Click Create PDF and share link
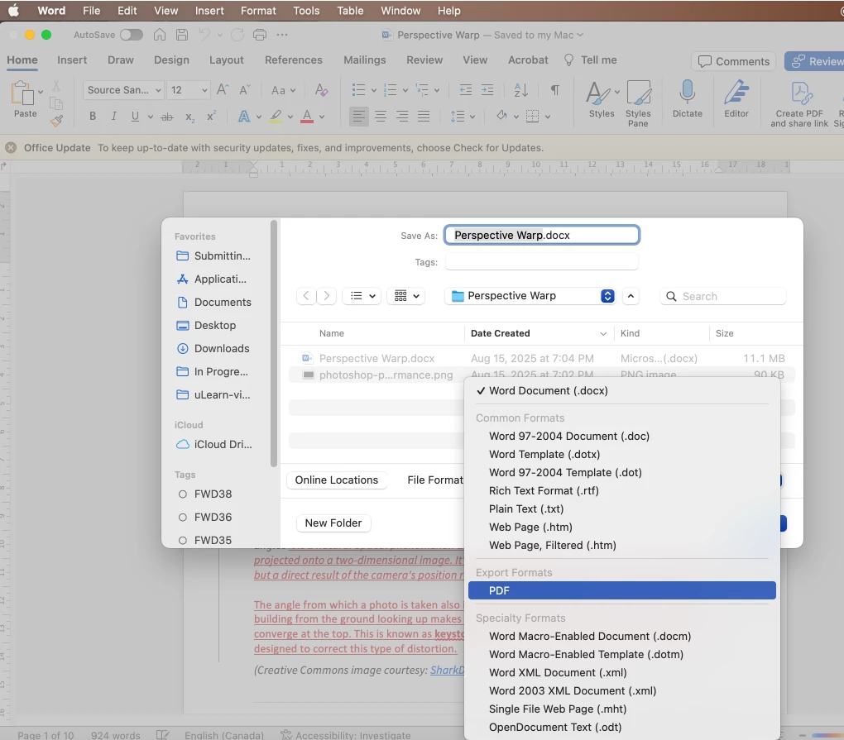 click(x=799, y=103)
